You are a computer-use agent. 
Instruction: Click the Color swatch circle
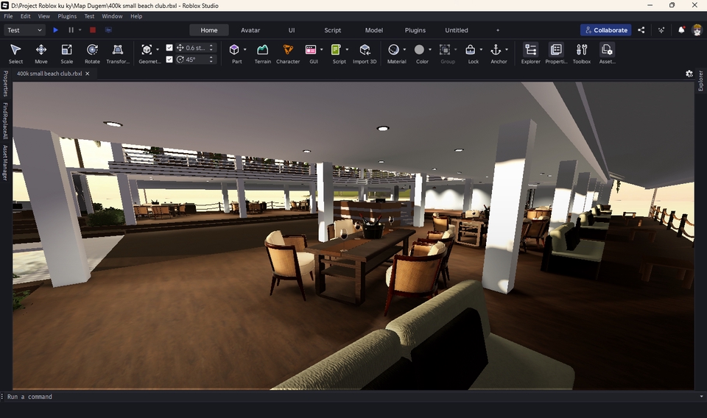[x=419, y=50]
